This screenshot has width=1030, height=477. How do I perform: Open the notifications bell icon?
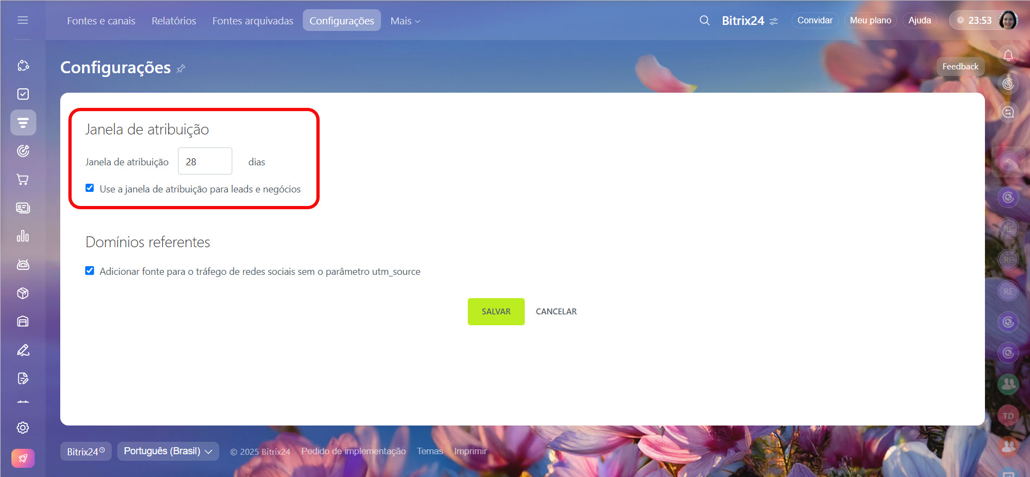coord(1008,55)
